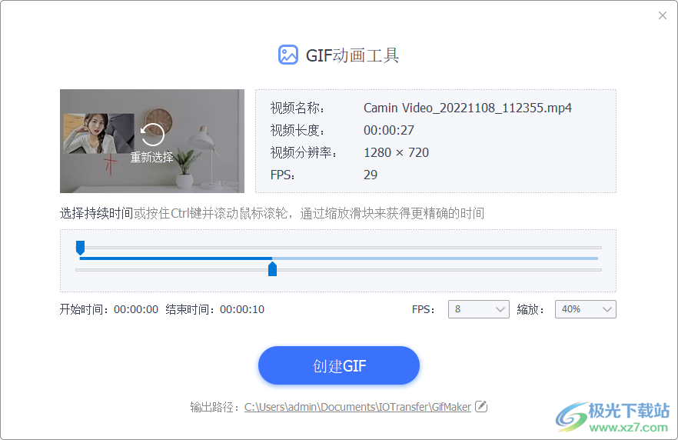Screen dimensions: 678x440
Task: Click the 视频名称 label
Action: [x=297, y=108]
